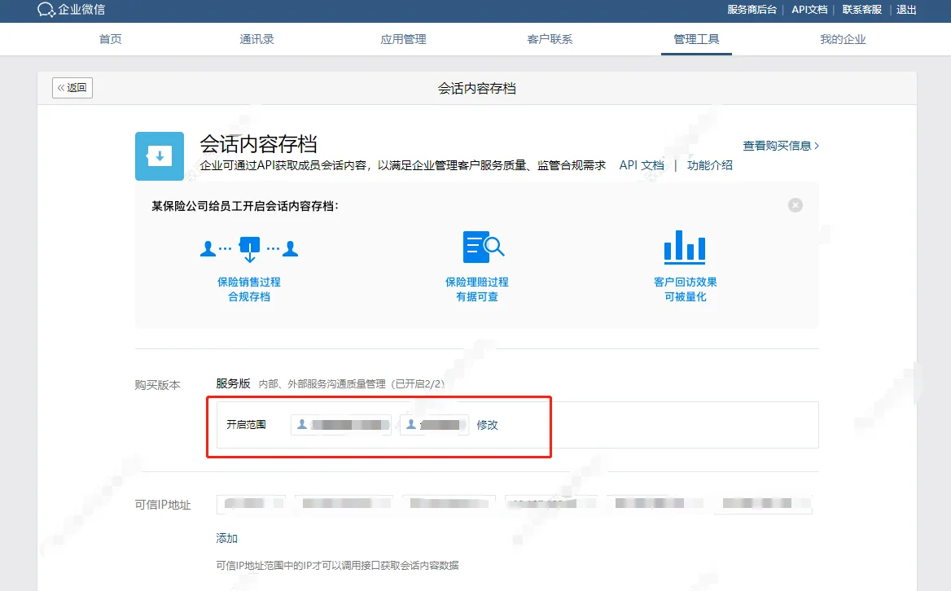Viewport: 951px width, 591px height.
Task: Click 某保险公司给员工开启会话内容存档 heading
Action: (245, 206)
